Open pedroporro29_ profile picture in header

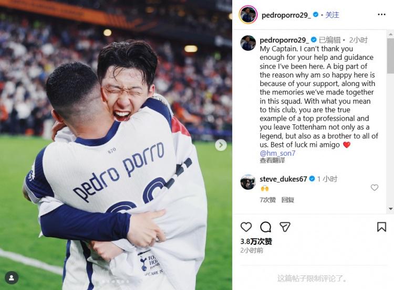pos(248,15)
